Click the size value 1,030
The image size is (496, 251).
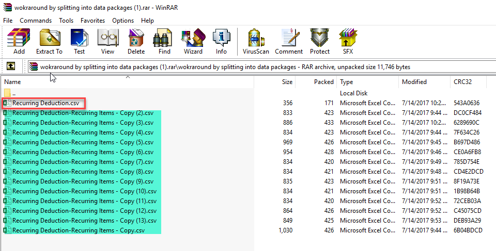tap(285, 230)
